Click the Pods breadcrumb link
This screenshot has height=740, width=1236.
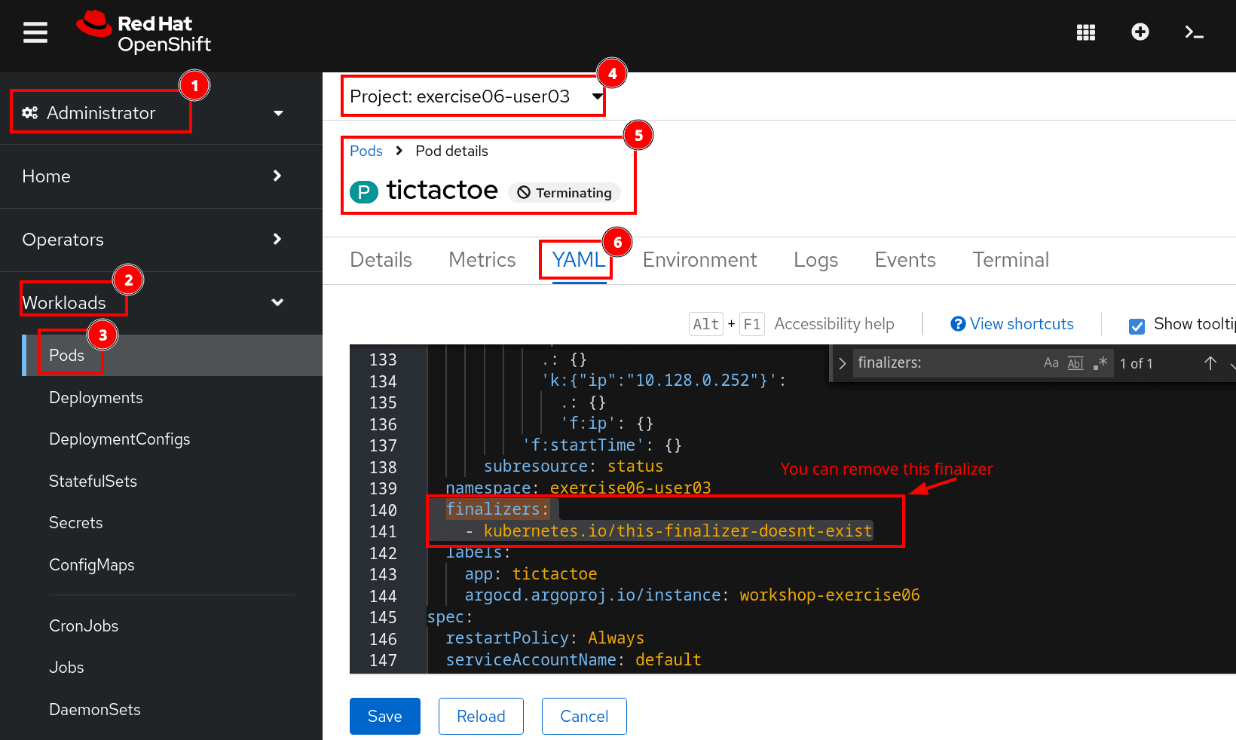(366, 151)
